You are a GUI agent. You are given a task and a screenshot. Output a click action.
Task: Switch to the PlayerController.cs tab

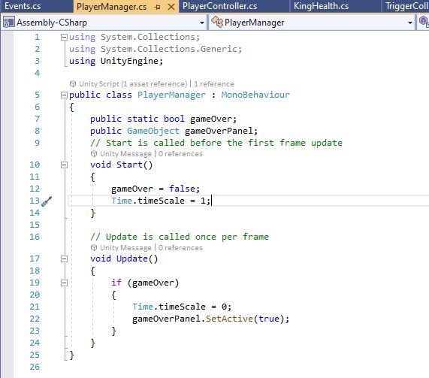[219, 6]
